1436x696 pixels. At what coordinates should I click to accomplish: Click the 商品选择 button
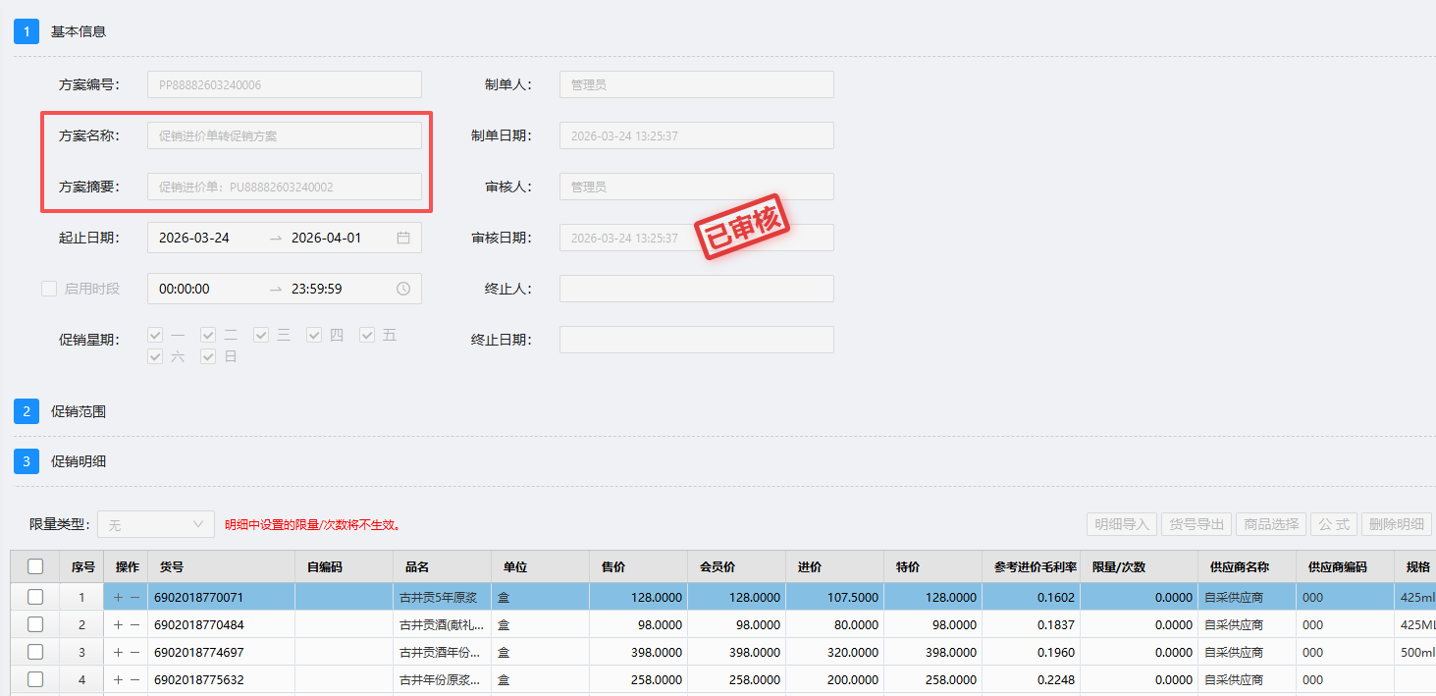tap(1271, 524)
